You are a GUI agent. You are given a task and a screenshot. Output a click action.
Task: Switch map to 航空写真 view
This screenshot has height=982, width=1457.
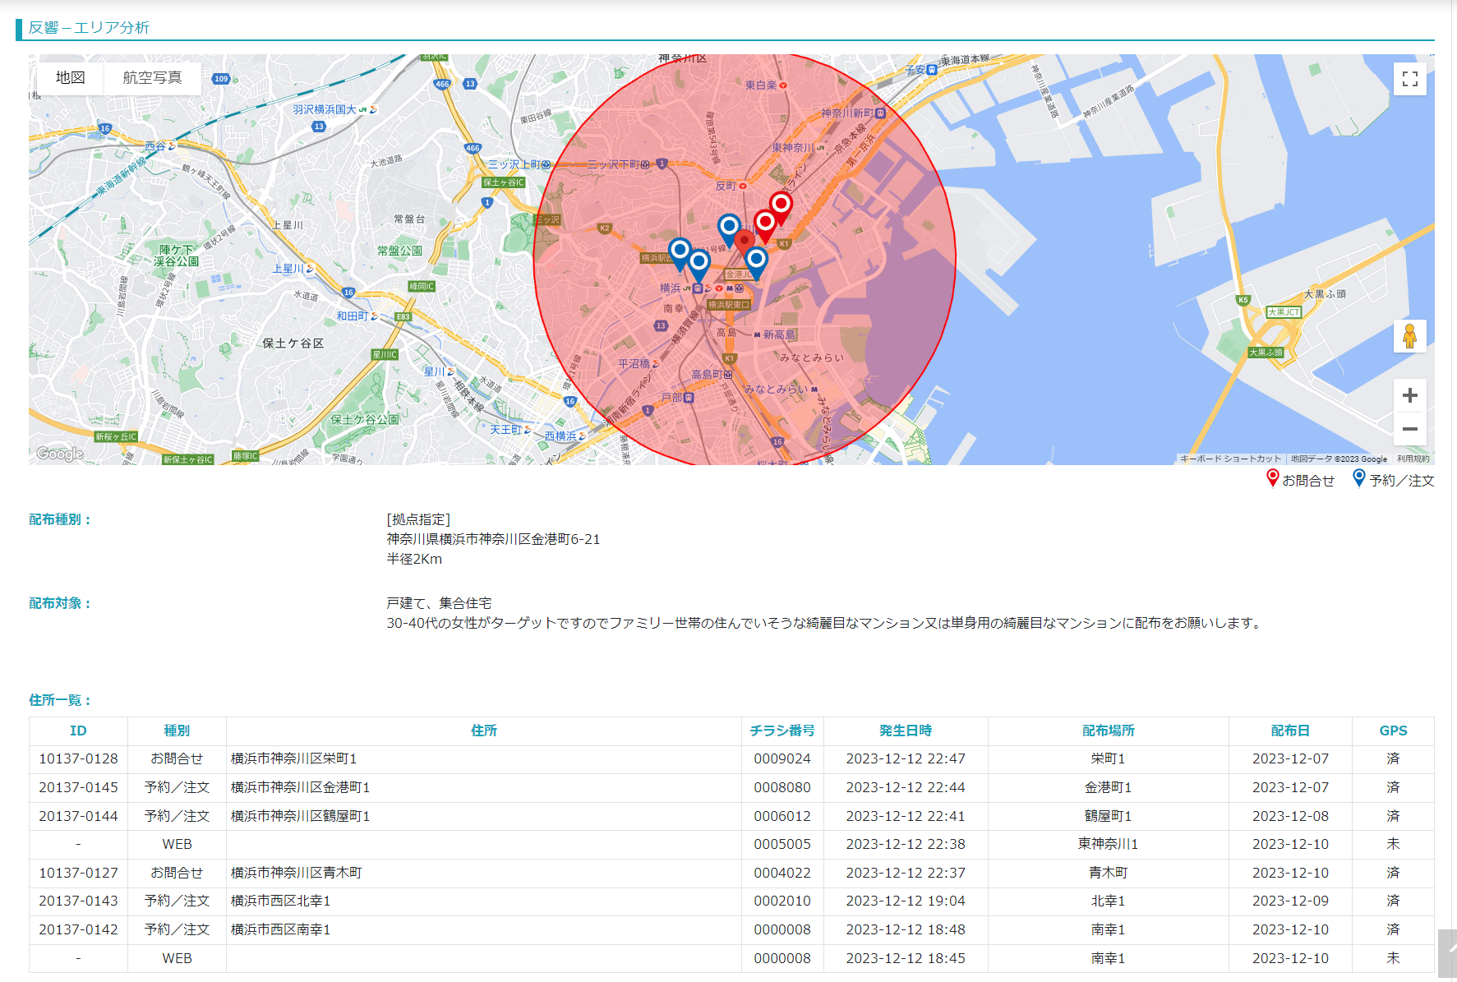[152, 78]
